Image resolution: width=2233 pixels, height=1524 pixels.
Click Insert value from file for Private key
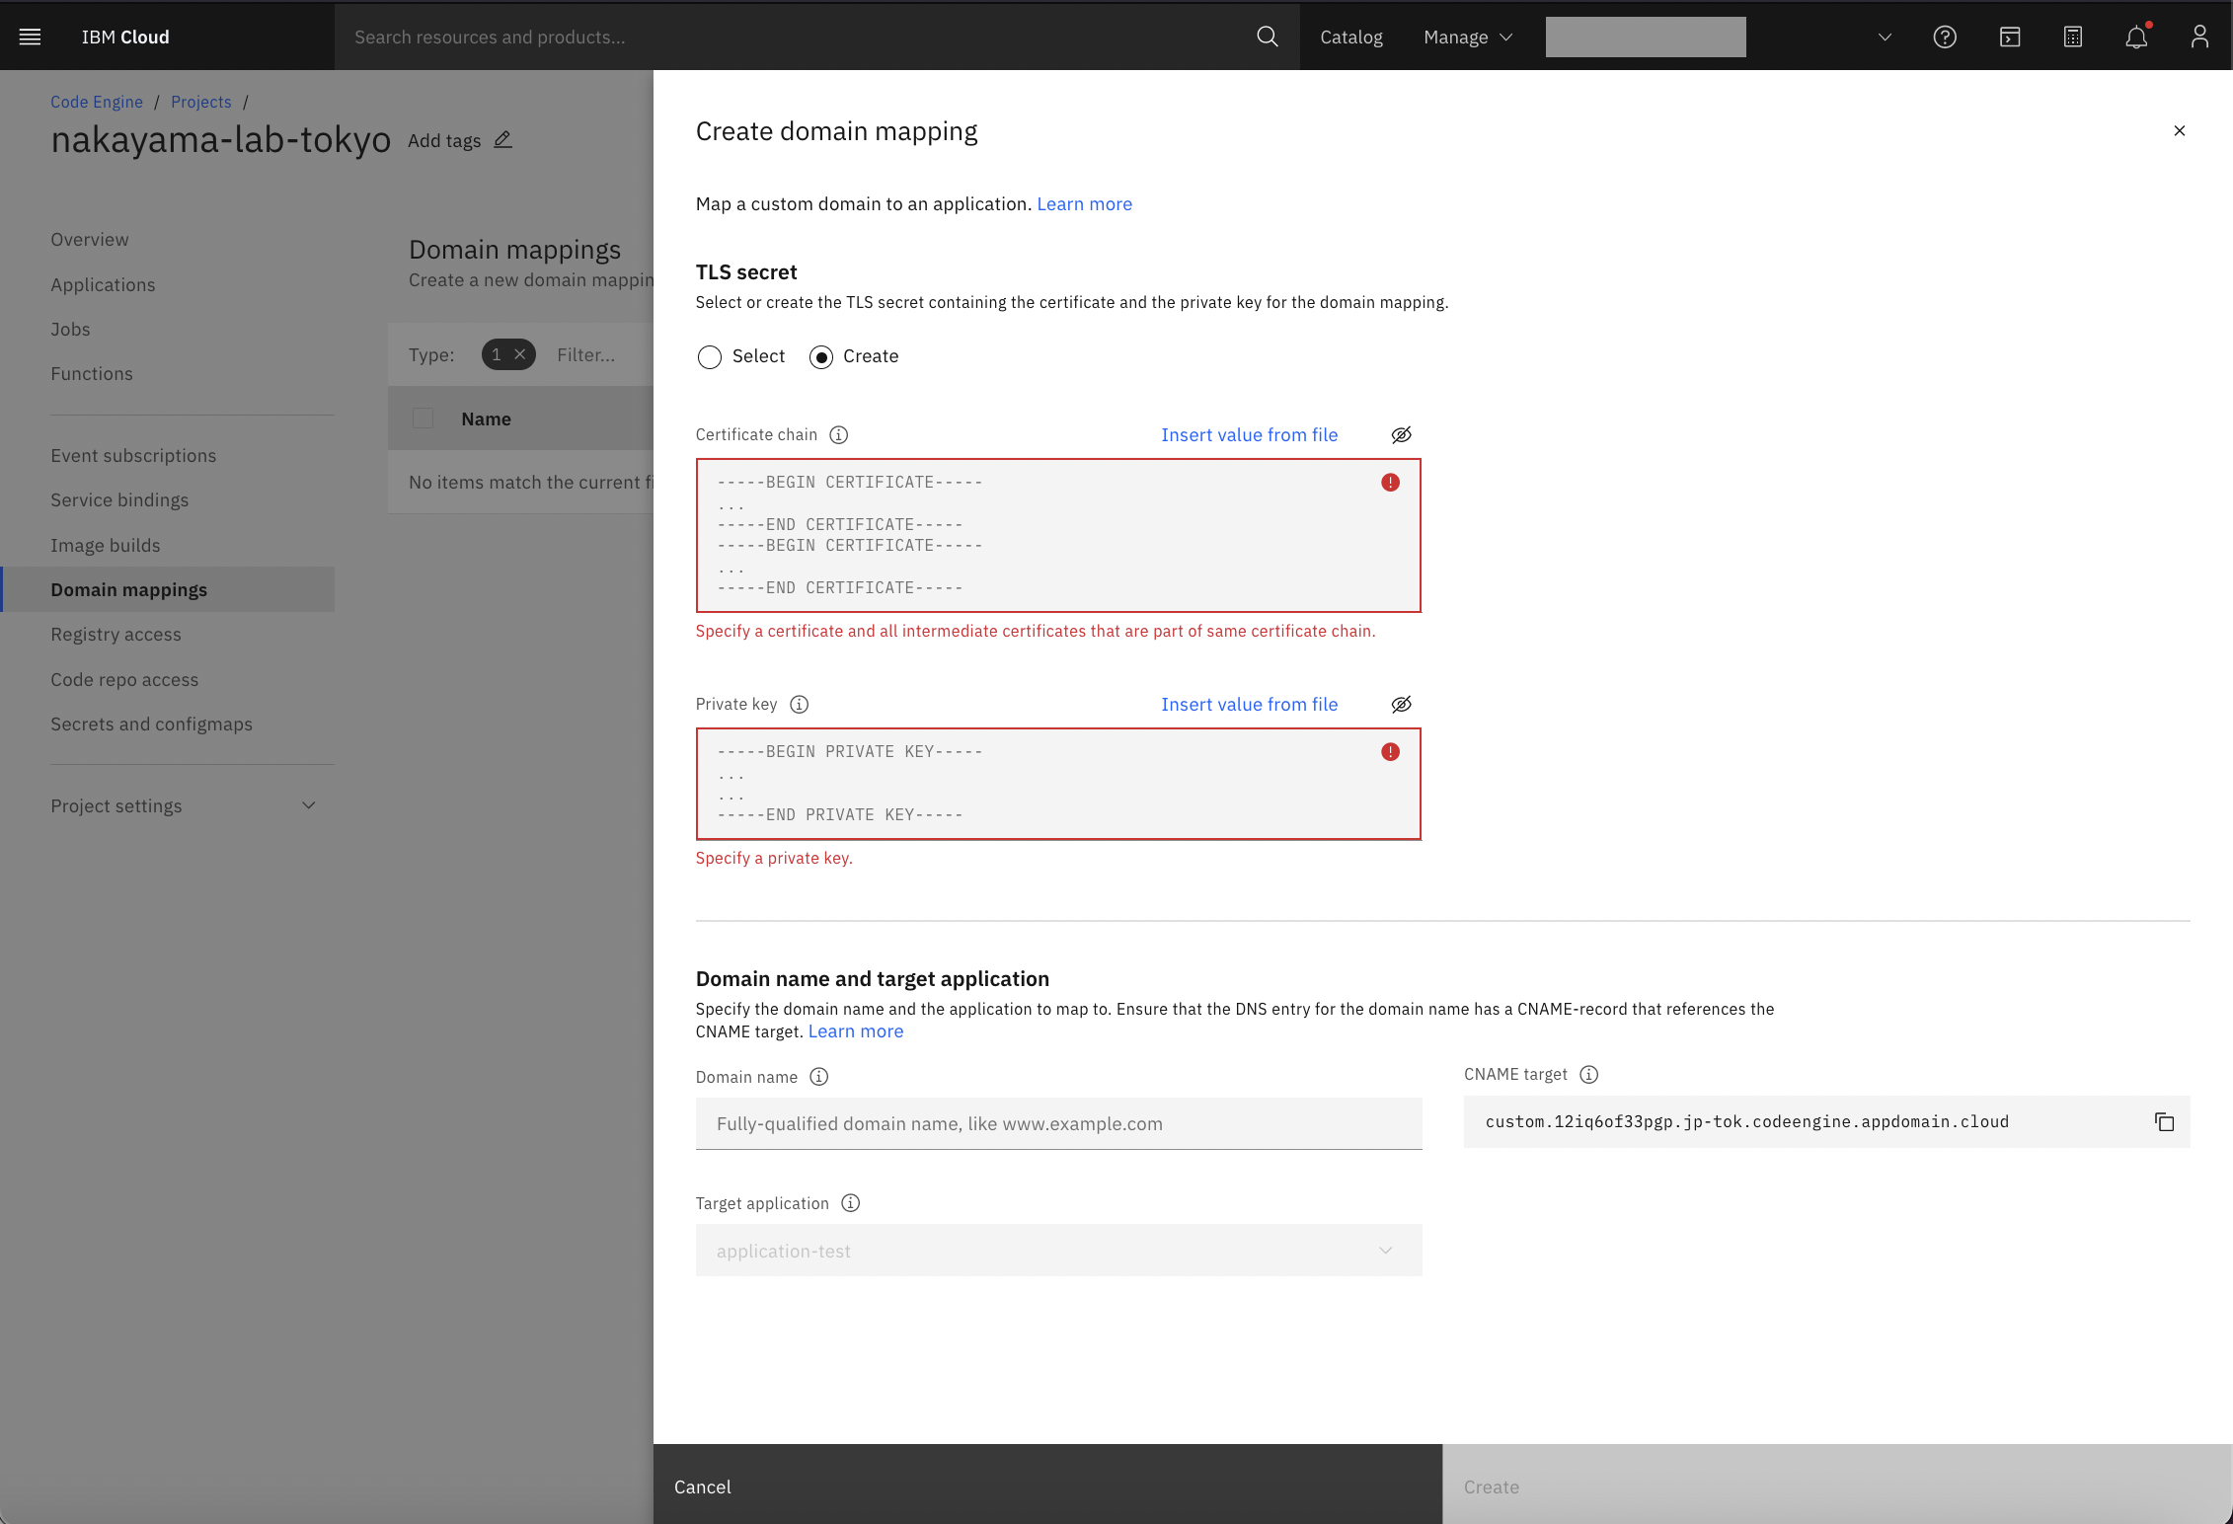pos(1249,705)
